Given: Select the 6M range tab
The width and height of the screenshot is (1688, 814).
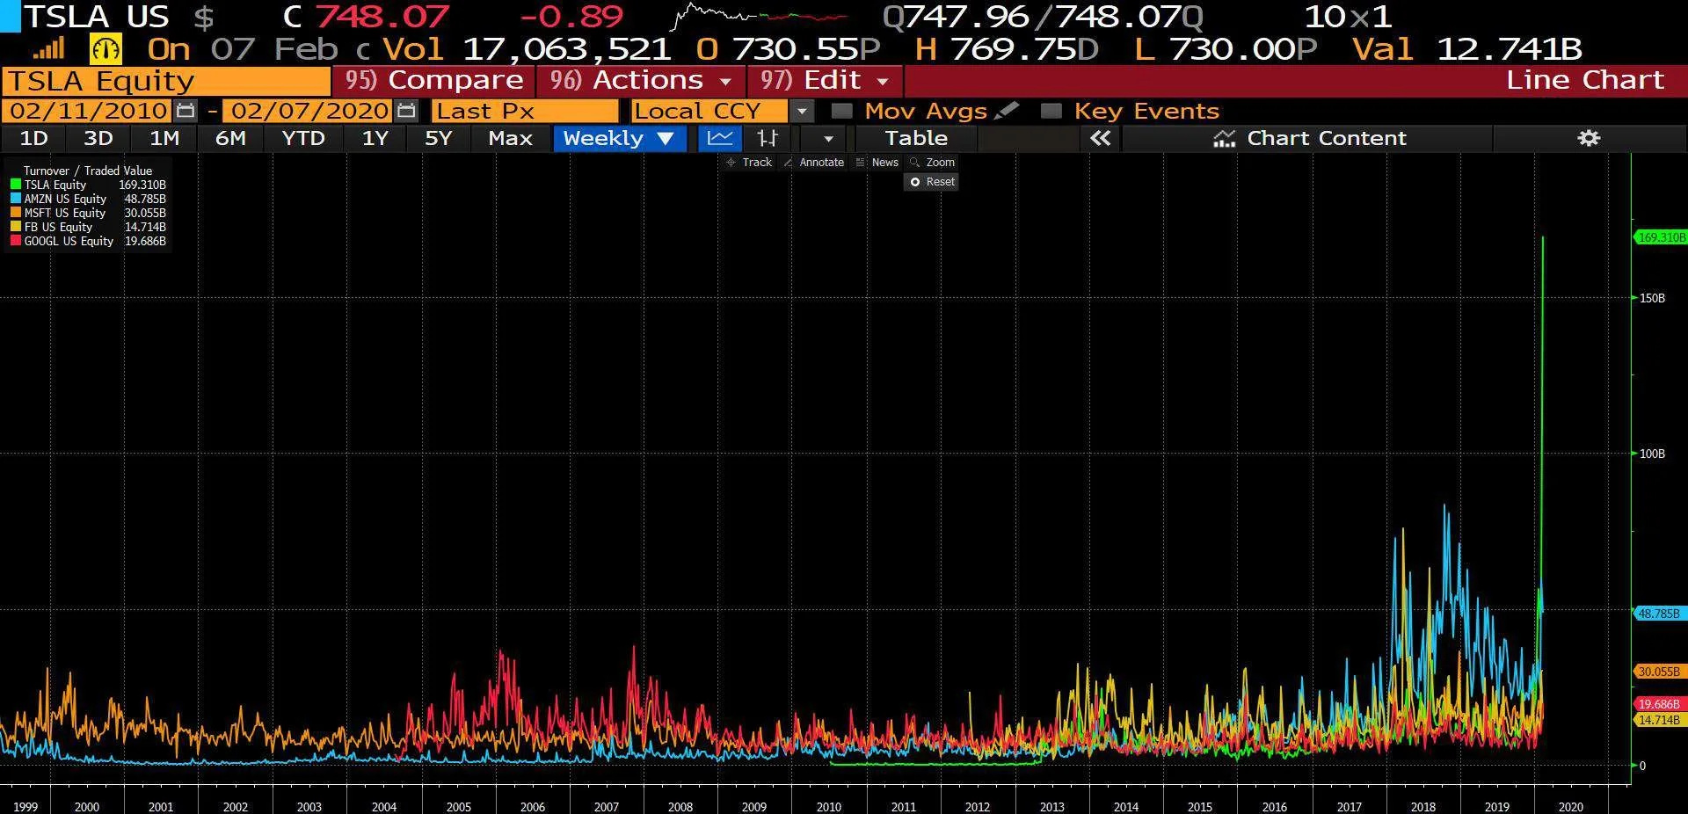Looking at the screenshot, I should click(x=230, y=138).
